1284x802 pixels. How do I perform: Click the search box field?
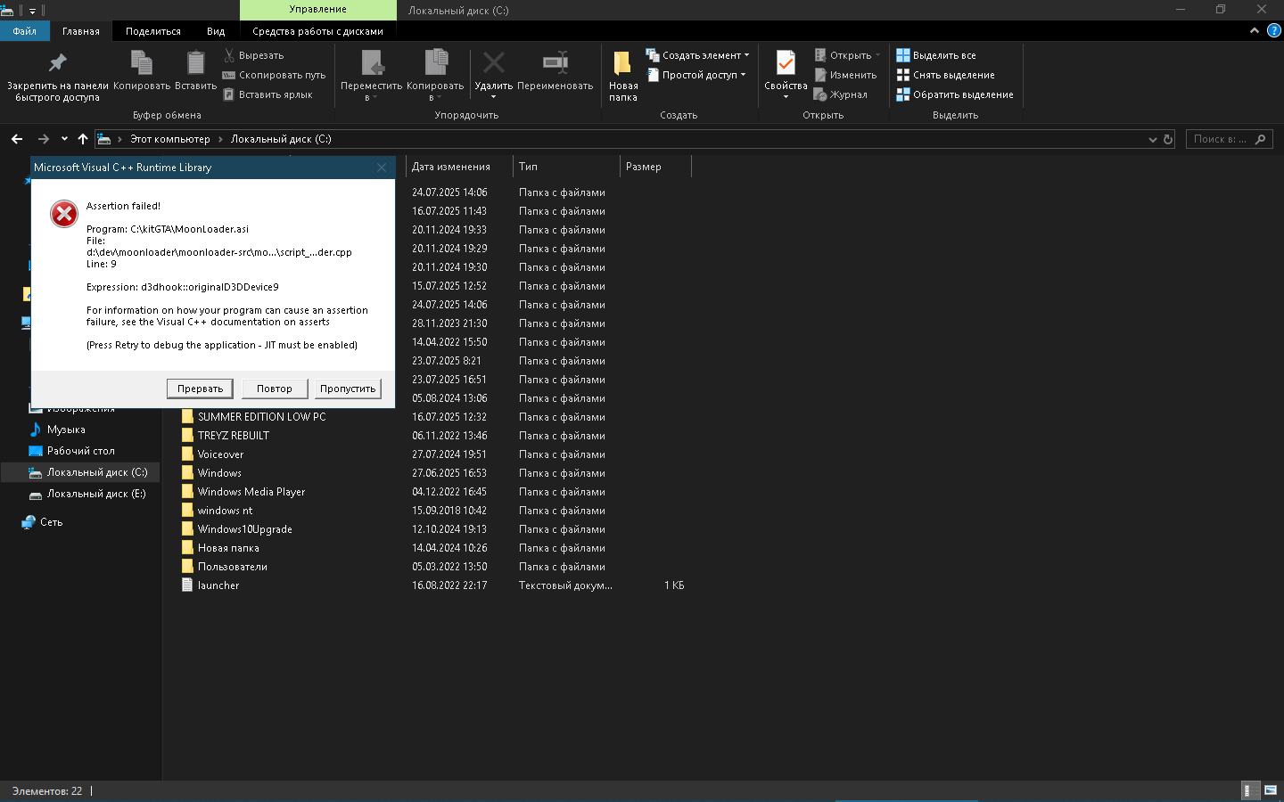point(1229,139)
